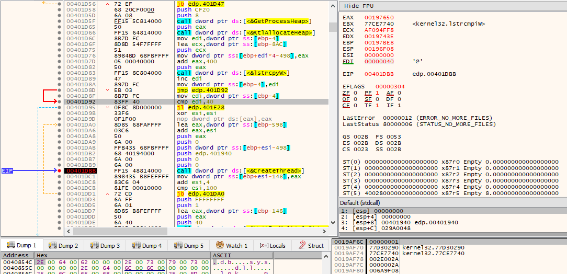Toggle the red breakpoint at 00401DBB
Screen dimensions: 567x274
[x=59, y=170]
